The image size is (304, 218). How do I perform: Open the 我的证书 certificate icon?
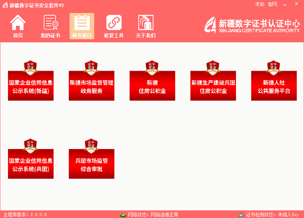[x=51, y=22]
